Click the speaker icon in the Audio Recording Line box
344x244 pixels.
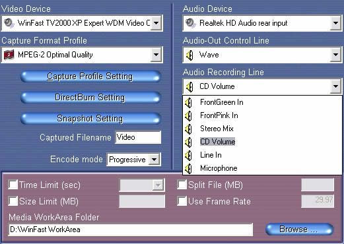tap(189, 86)
